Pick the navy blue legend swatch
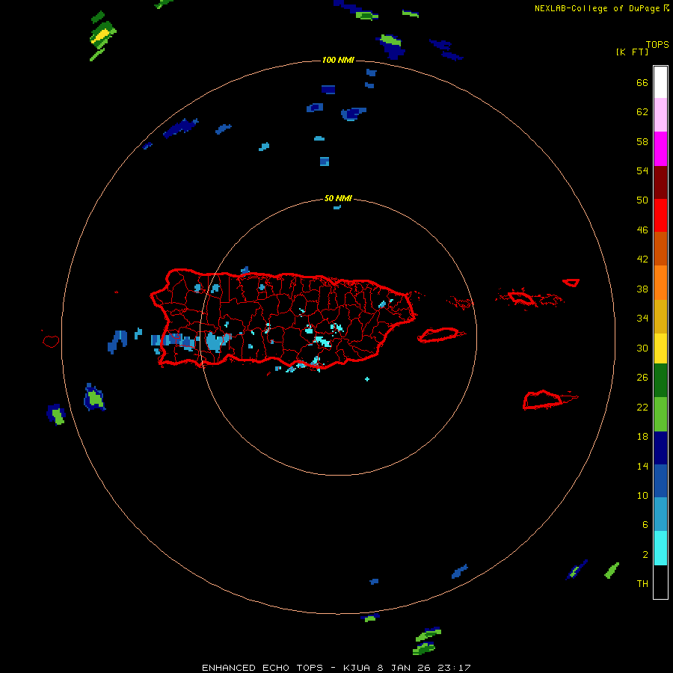Viewport: 673px width, 673px height. point(660,448)
